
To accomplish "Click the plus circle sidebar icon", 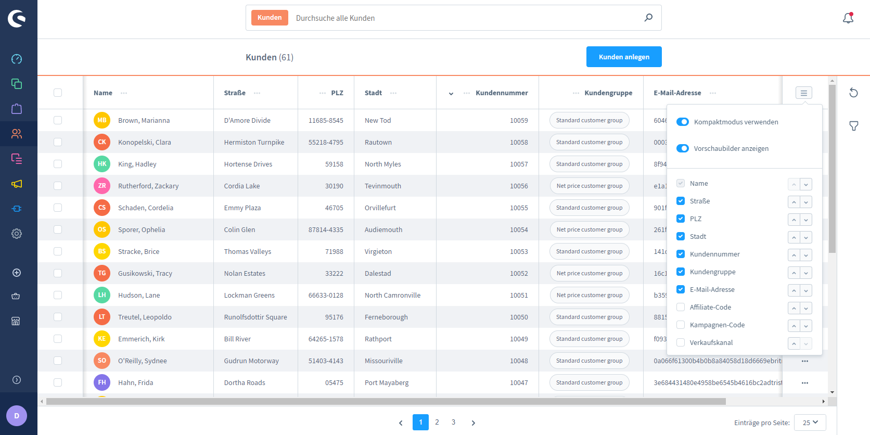I will [17, 273].
